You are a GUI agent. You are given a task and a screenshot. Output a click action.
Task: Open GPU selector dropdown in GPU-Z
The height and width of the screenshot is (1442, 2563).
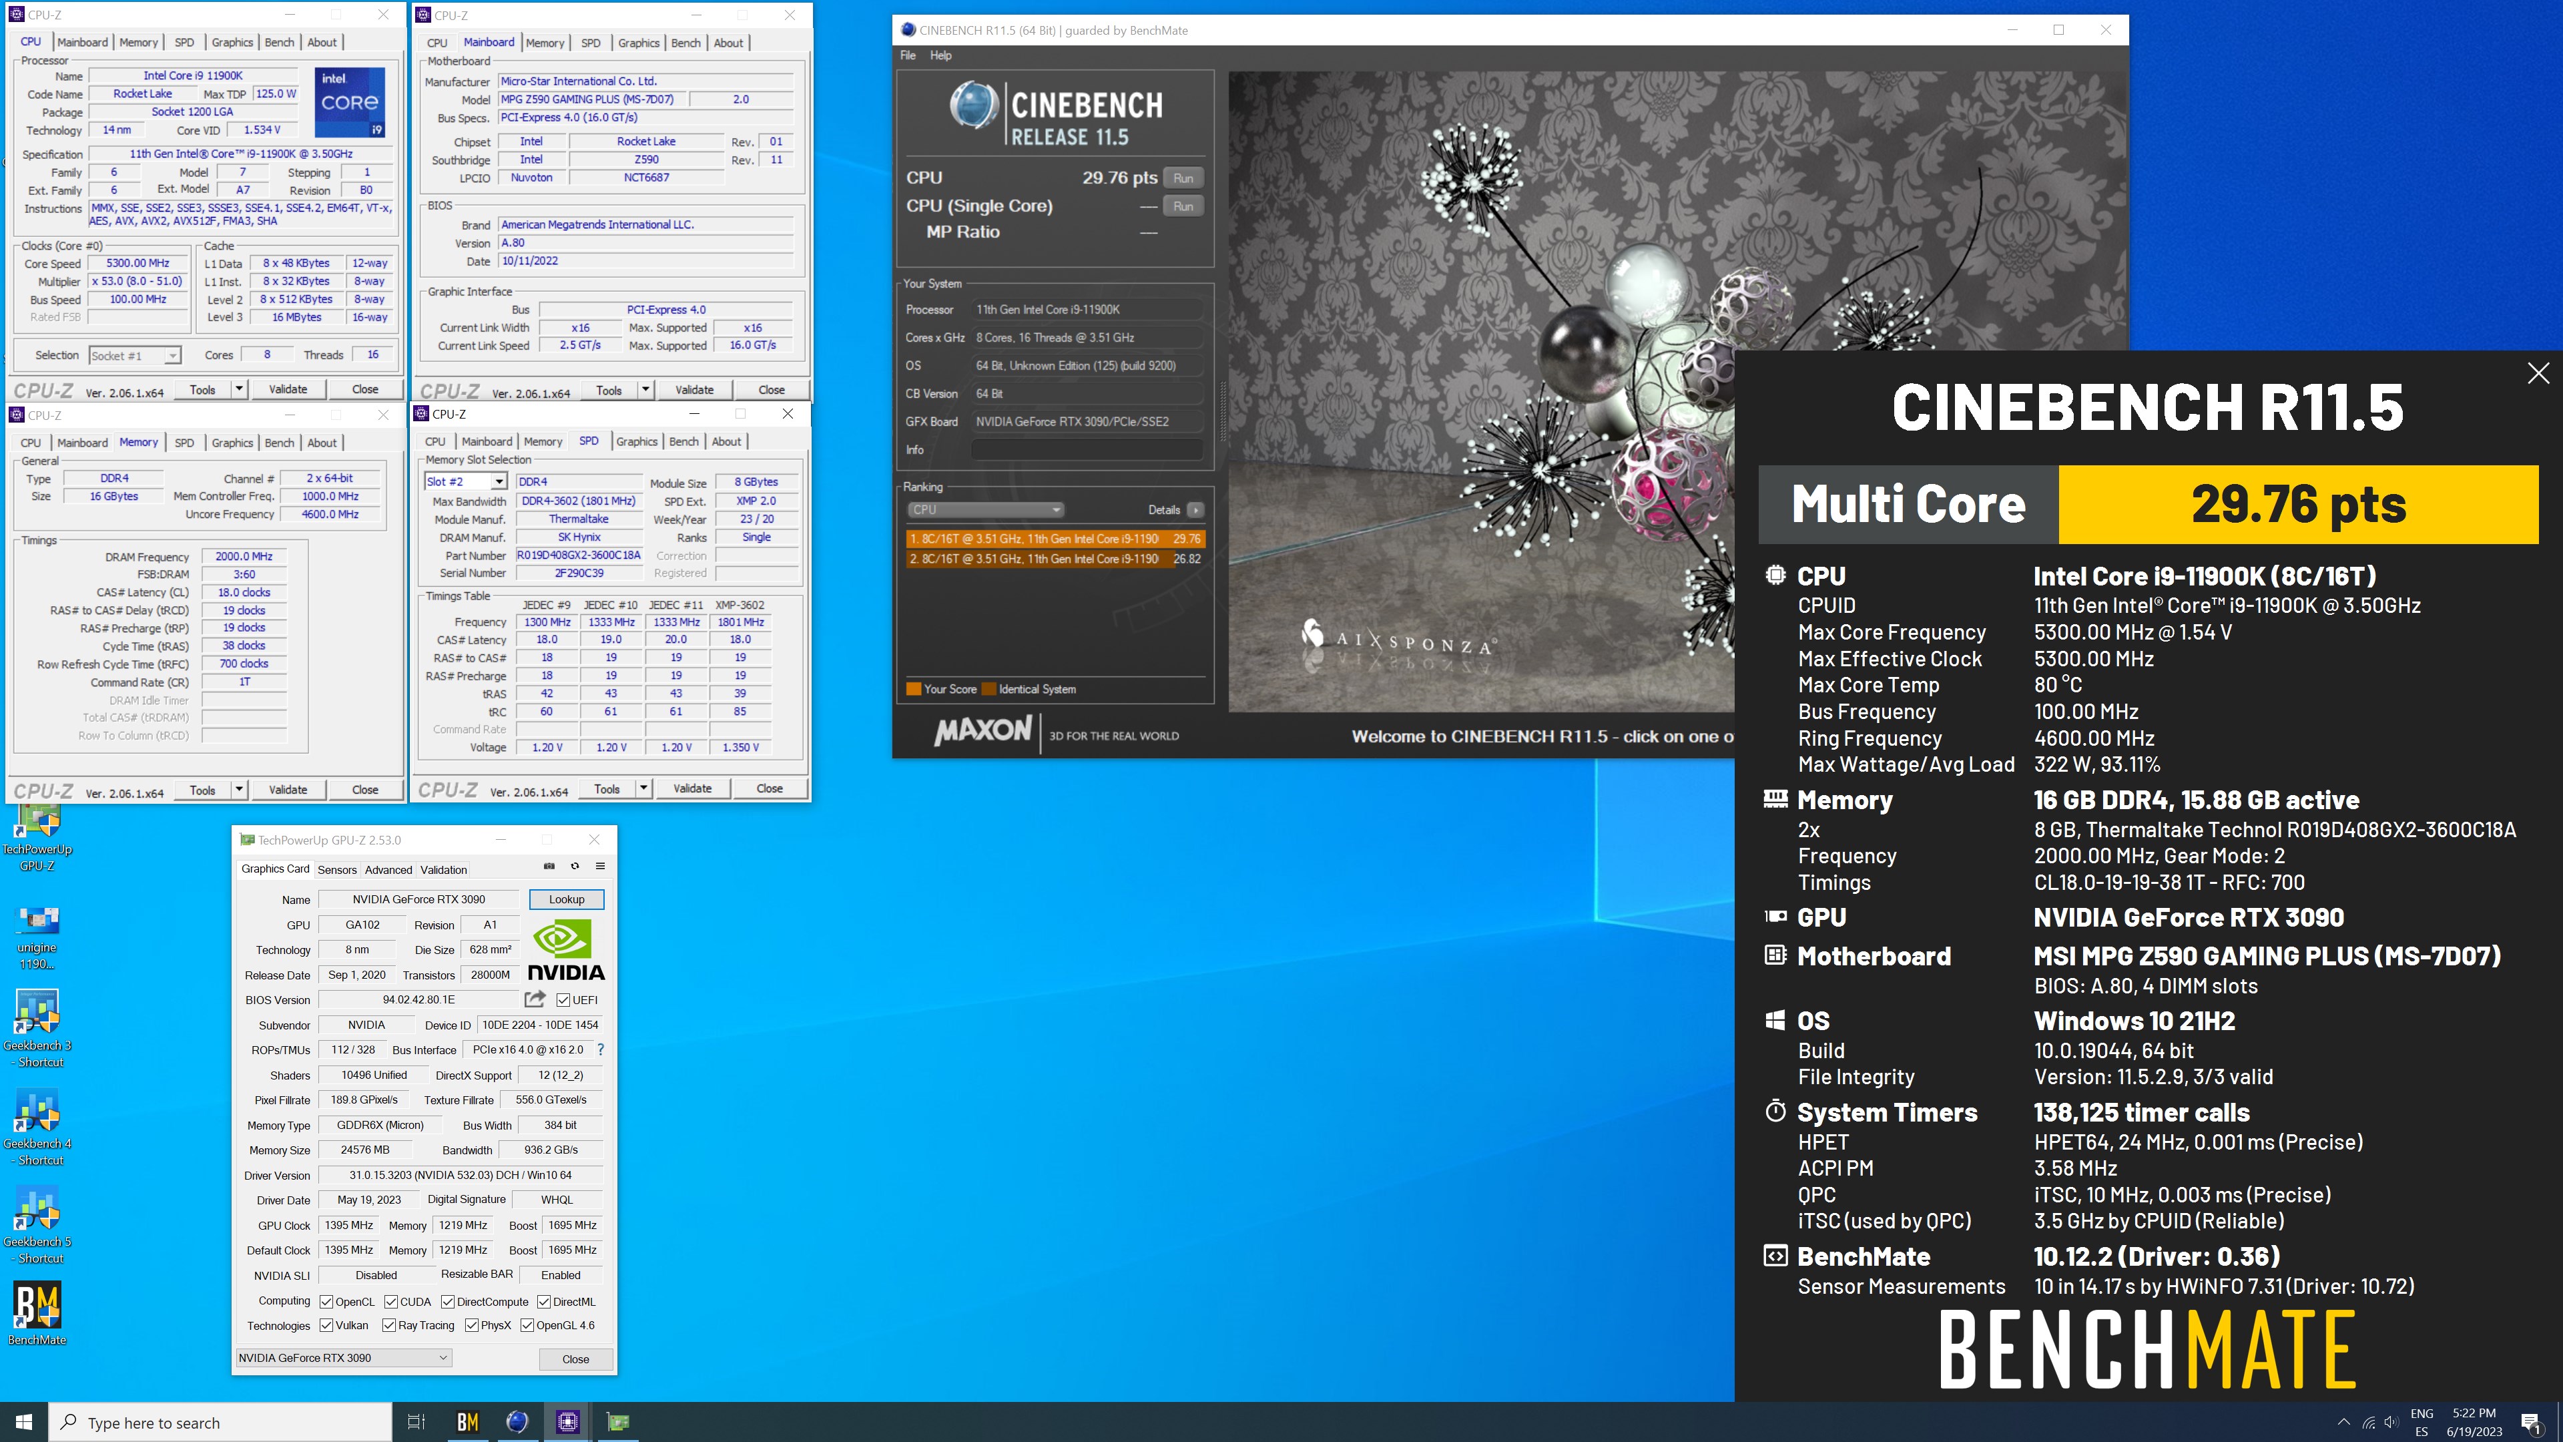[x=343, y=1357]
